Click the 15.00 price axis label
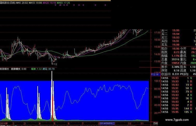This screenshot has width=196, height=126. [x=157, y=47]
